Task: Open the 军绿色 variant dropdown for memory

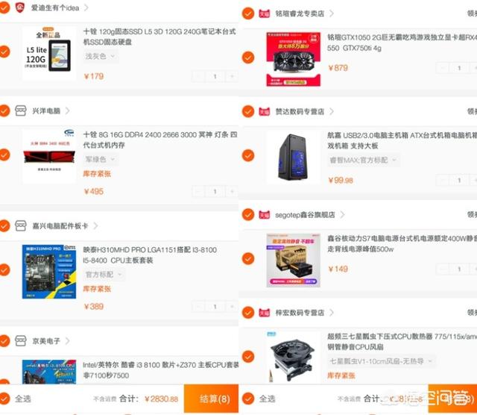Action: [100, 160]
